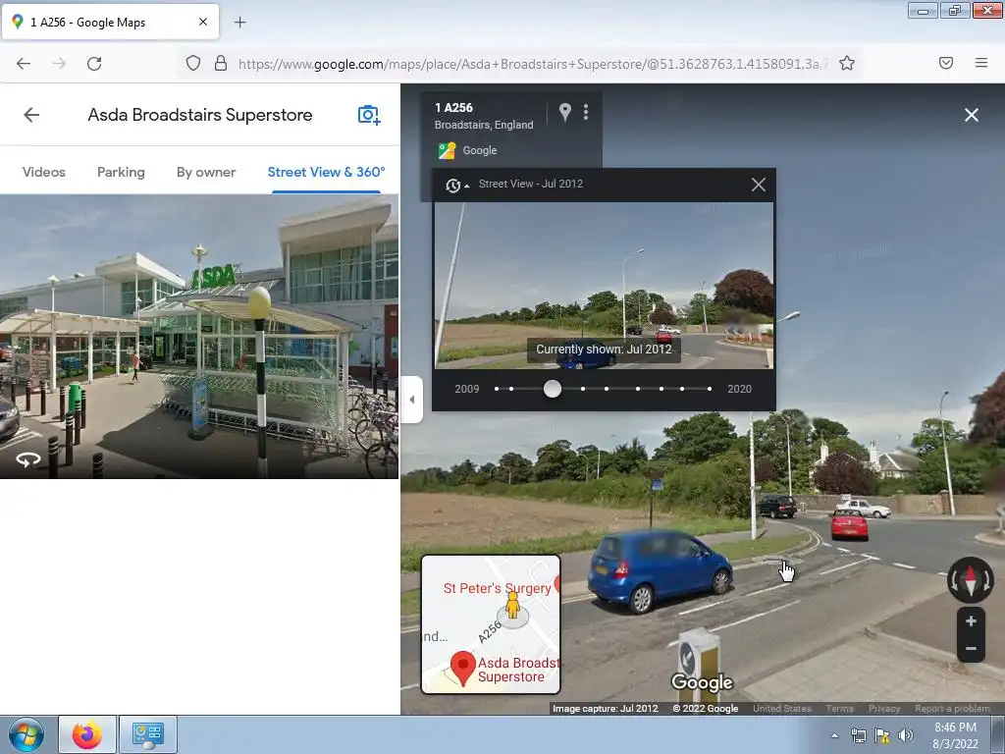The height and width of the screenshot is (754, 1005).
Task: Open the Parking tab
Action: 121,172
